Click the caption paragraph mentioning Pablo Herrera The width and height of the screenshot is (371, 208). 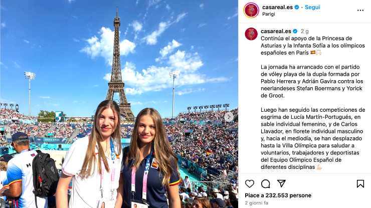coord(312,81)
